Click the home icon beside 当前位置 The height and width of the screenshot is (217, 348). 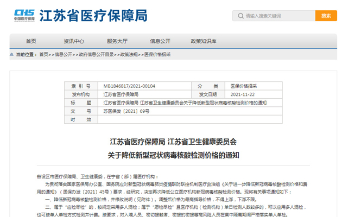[x=12, y=55]
